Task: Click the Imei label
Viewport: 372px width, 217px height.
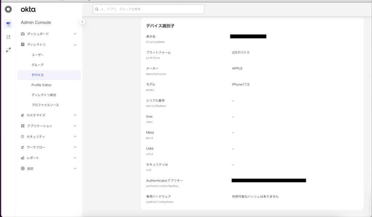Action: tap(149, 116)
